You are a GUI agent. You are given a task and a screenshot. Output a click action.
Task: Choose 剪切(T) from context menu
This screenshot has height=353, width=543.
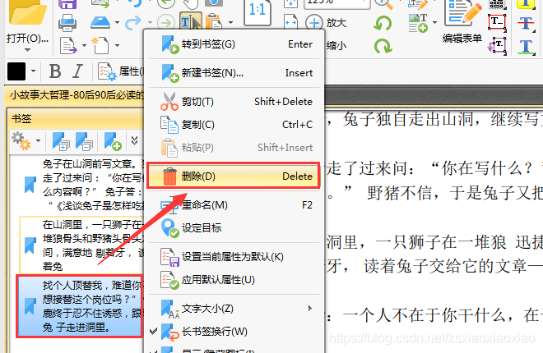coord(234,102)
